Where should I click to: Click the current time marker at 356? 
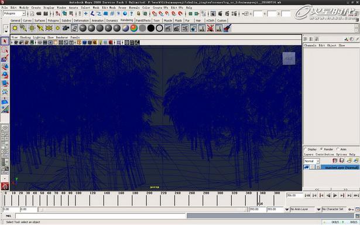[x=258, y=199]
